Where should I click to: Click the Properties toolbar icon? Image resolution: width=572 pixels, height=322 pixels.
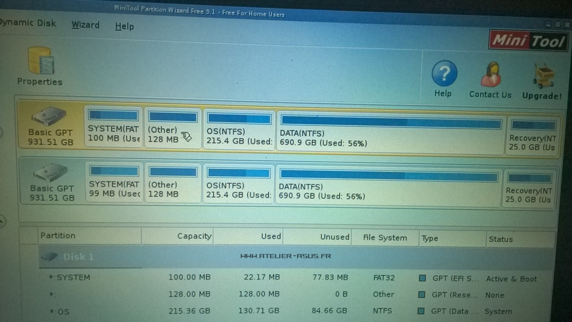41,61
